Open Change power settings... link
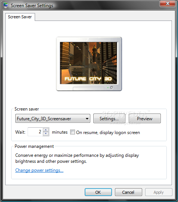This screenshot has width=178, height=202. click(x=40, y=170)
